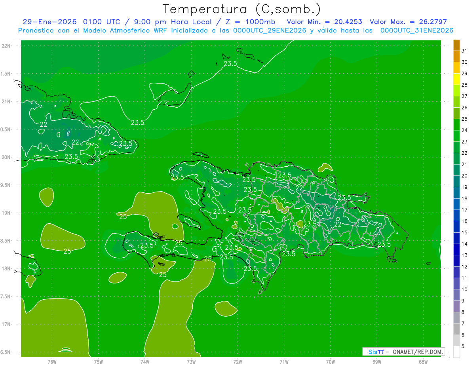
Task: Click the legend value "19"
Action: (x=465, y=187)
